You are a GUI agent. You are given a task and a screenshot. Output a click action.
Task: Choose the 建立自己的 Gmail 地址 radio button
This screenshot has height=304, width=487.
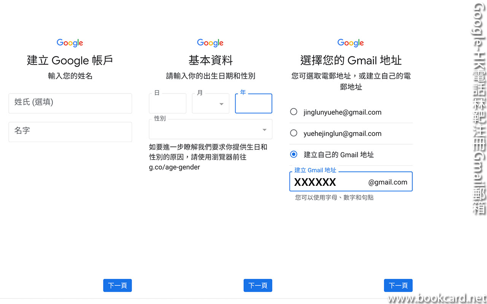click(x=294, y=154)
